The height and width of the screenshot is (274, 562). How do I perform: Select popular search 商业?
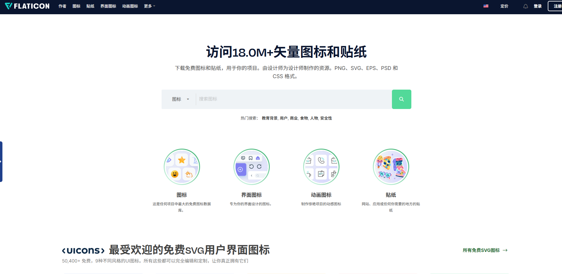[294, 118]
